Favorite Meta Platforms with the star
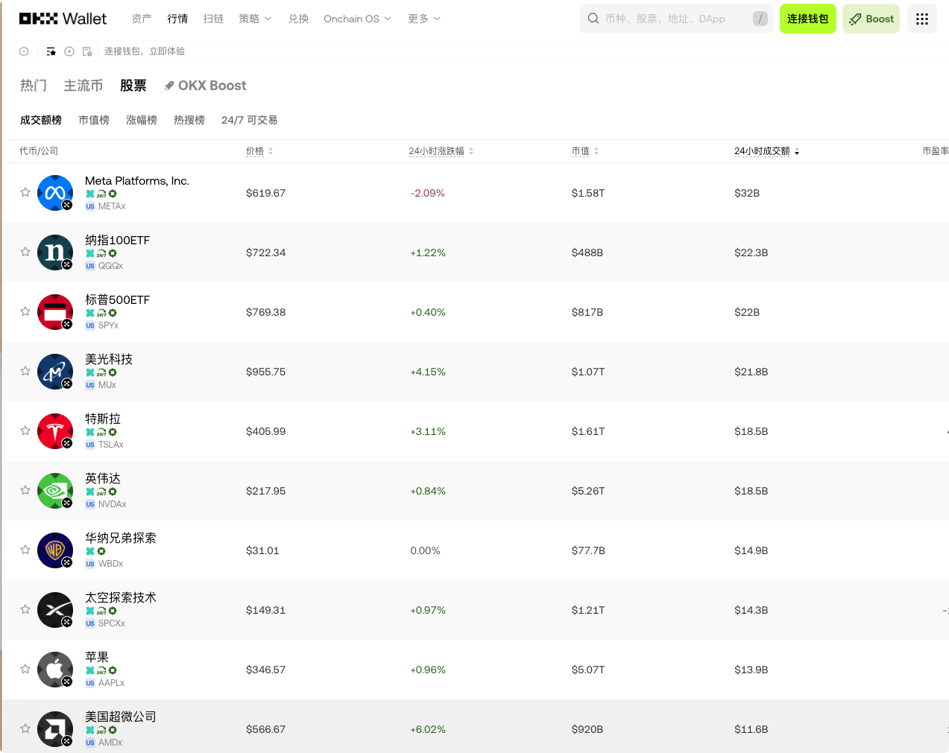The width and height of the screenshot is (949, 753). pos(25,192)
